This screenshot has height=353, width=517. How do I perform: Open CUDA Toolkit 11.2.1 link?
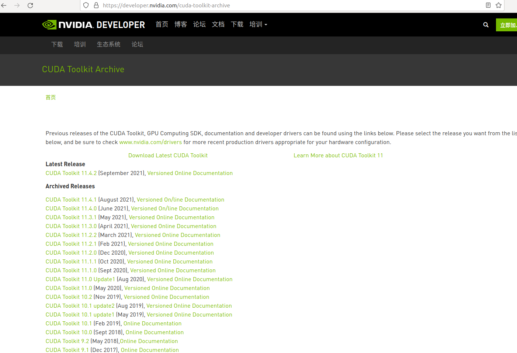coord(71,244)
